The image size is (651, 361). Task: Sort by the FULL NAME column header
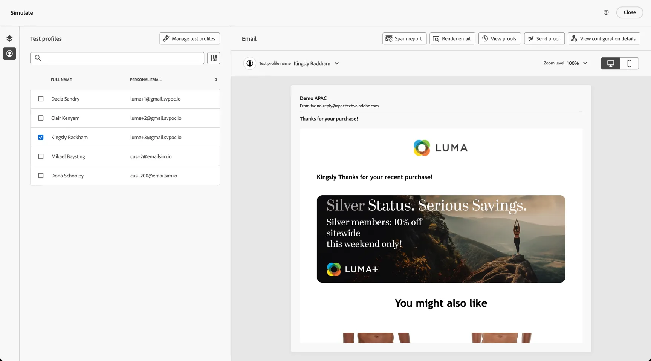pyautogui.click(x=61, y=80)
